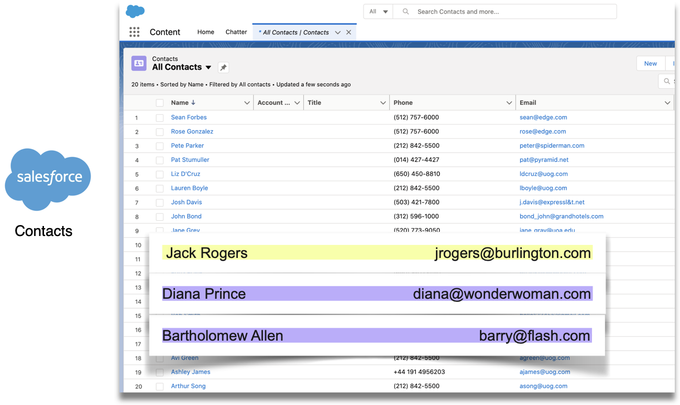
Task: Click the phone (312) 596-1000
Action: [416, 216]
